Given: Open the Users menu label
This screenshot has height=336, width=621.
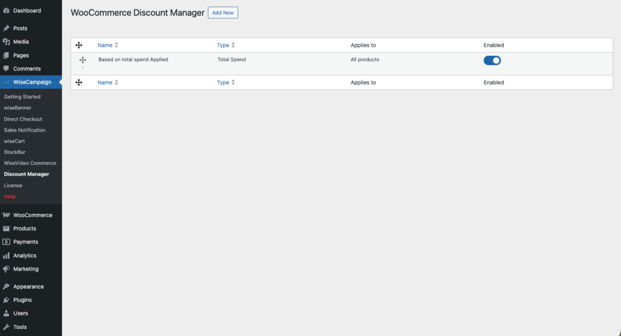Looking at the screenshot, I should (x=21, y=314).
